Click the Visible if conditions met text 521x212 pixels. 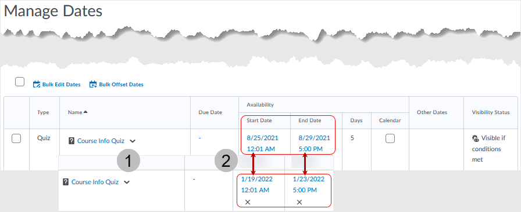pyautogui.click(x=488, y=149)
